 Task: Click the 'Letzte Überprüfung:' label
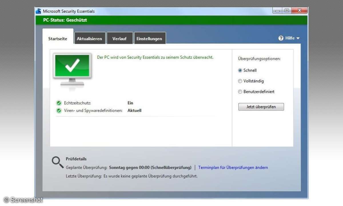[84, 176]
